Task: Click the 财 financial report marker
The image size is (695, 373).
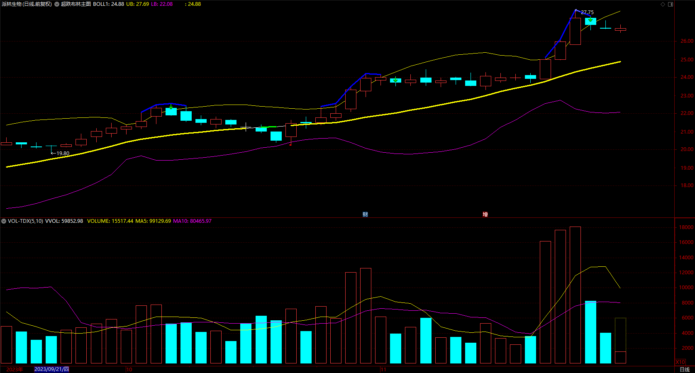Action: click(x=365, y=215)
